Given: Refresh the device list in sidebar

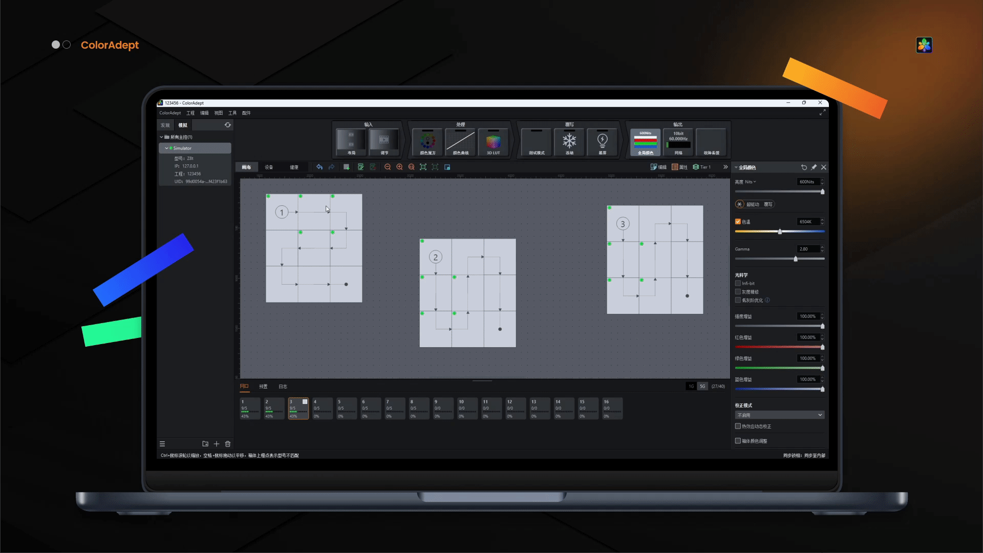Looking at the screenshot, I should 227,125.
